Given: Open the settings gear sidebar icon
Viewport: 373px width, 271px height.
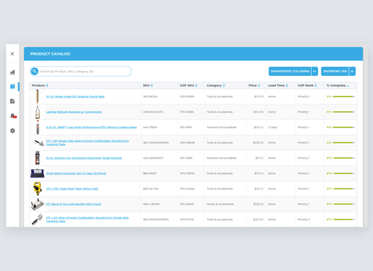Looking at the screenshot, I should pyautogui.click(x=12, y=131).
